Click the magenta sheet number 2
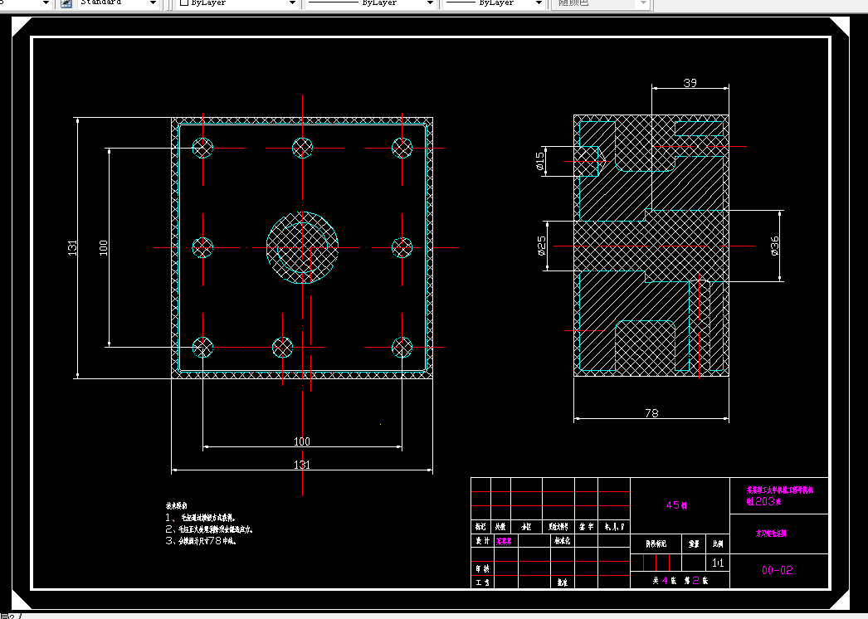The image size is (868, 619). point(696,581)
